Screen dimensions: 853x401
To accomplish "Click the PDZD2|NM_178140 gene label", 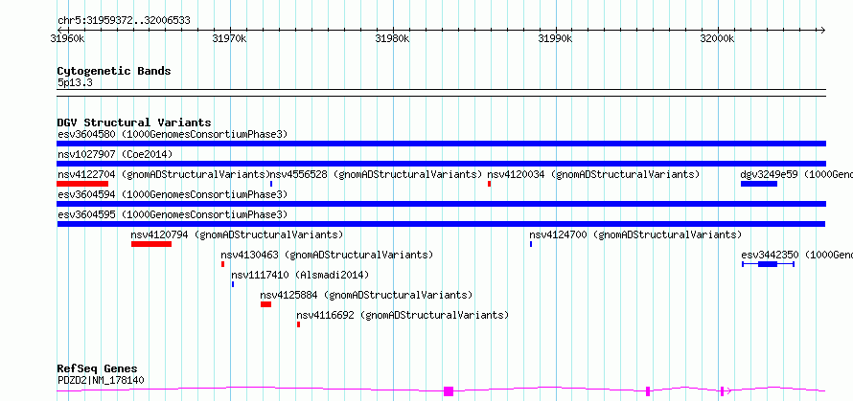I will 101,380.
